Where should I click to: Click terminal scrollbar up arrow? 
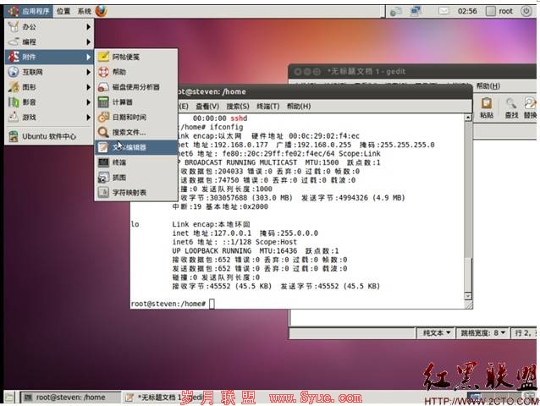468,118
